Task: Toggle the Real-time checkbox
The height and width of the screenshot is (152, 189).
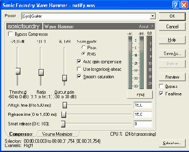Action: (x=161, y=94)
